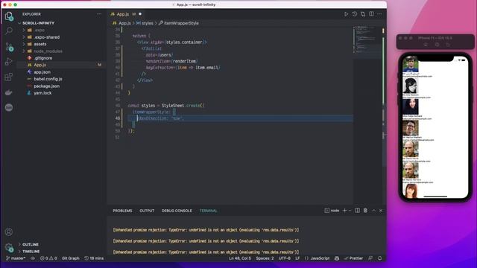
Task: Split the editor to the right
Action: click(371, 14)
